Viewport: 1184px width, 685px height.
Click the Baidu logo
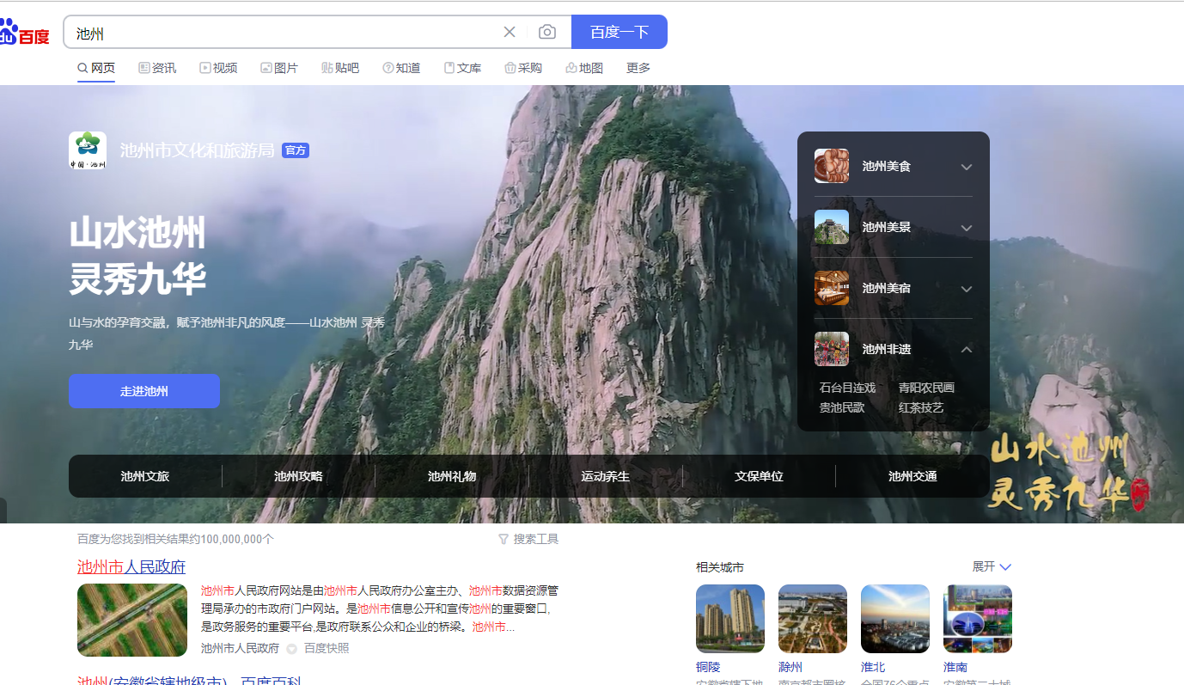click(x=24, y=33)
